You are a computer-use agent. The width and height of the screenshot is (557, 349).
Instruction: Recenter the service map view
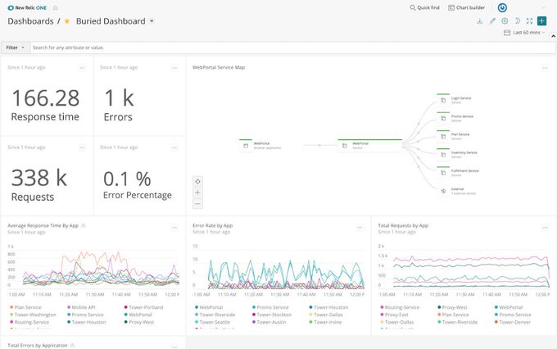[x=198, y=181]
